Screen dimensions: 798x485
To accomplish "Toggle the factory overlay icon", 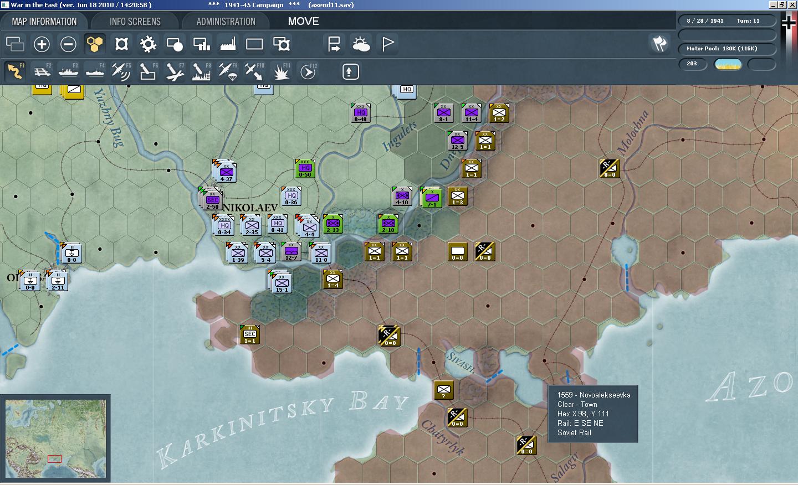I will pos(228,44).
